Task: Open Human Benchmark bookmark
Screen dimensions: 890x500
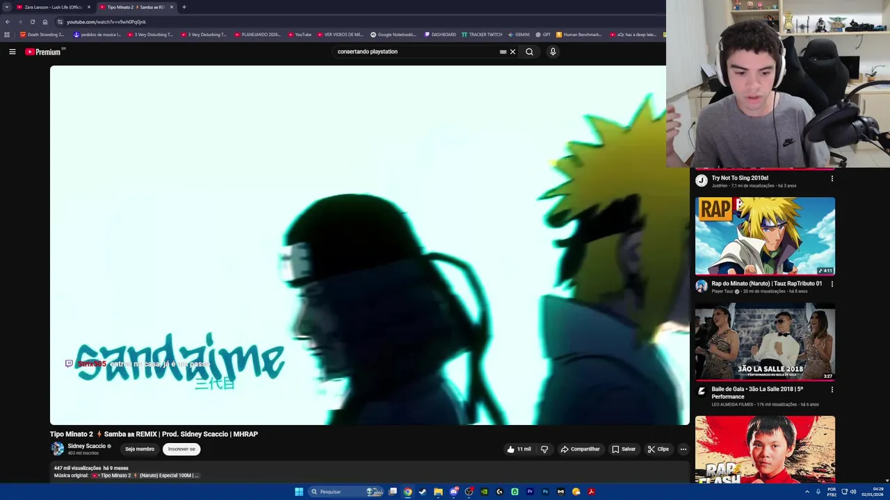Action: 578,34
